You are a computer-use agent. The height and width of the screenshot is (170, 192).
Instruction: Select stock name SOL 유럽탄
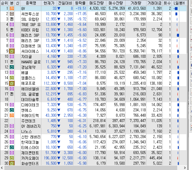pyautogui.click(x=30, y=19)
